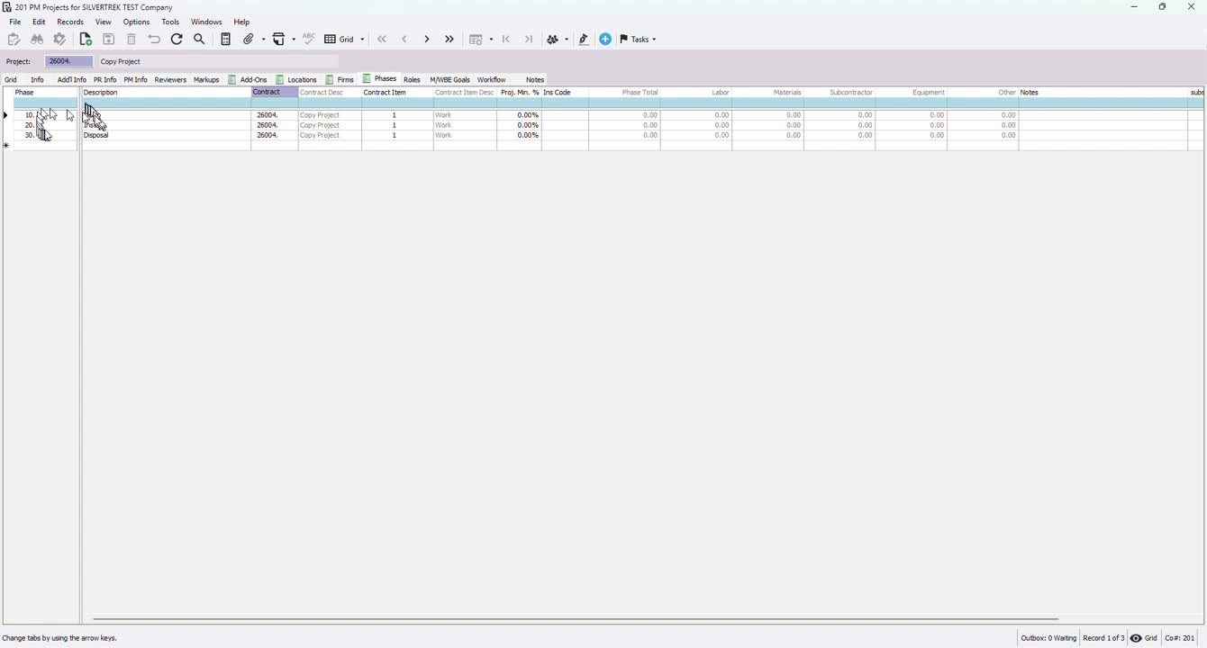Screen dimensions: 1207x648
Task: Expand the printer dropdown arrow
Action: [x=294, y=40]
